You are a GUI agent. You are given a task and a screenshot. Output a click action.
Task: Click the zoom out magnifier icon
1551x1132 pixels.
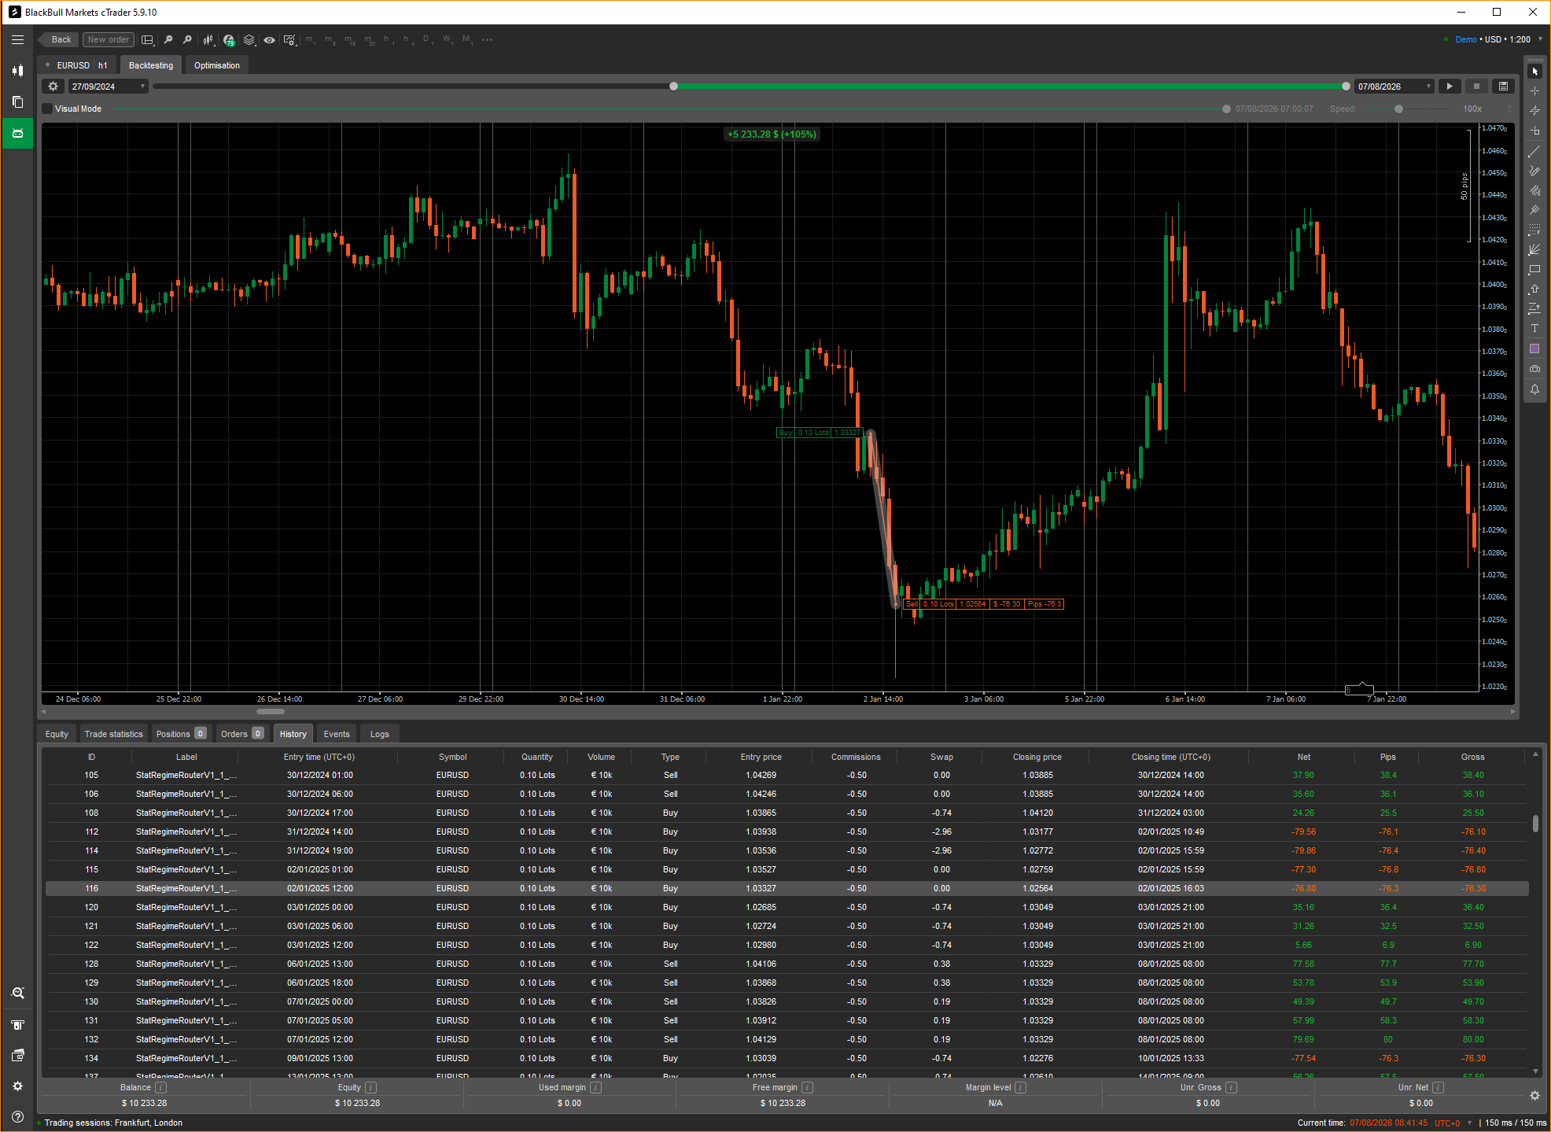pyautogui.click(x=168, y=39)
